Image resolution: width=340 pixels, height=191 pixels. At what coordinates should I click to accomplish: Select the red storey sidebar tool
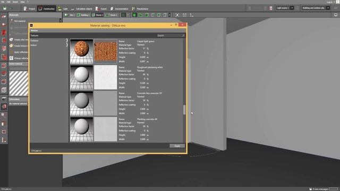4,40
